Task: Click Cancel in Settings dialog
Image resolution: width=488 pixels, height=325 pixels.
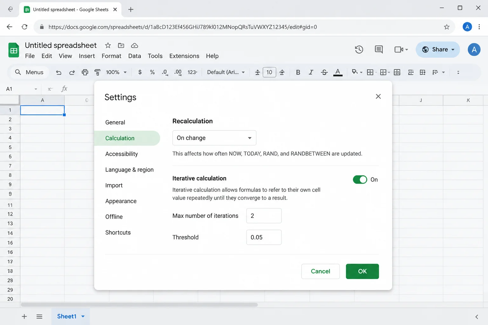Action: [320, 271]
